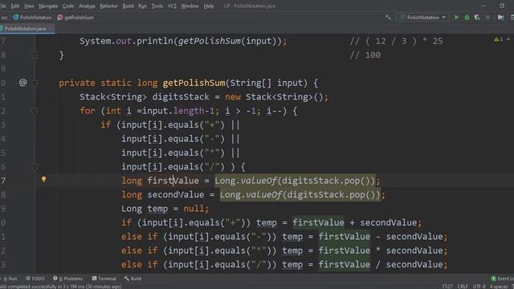The width and height of the screenshot is (514, 289).
Task: Start debugging with the green bug icon
Action: 467,18
